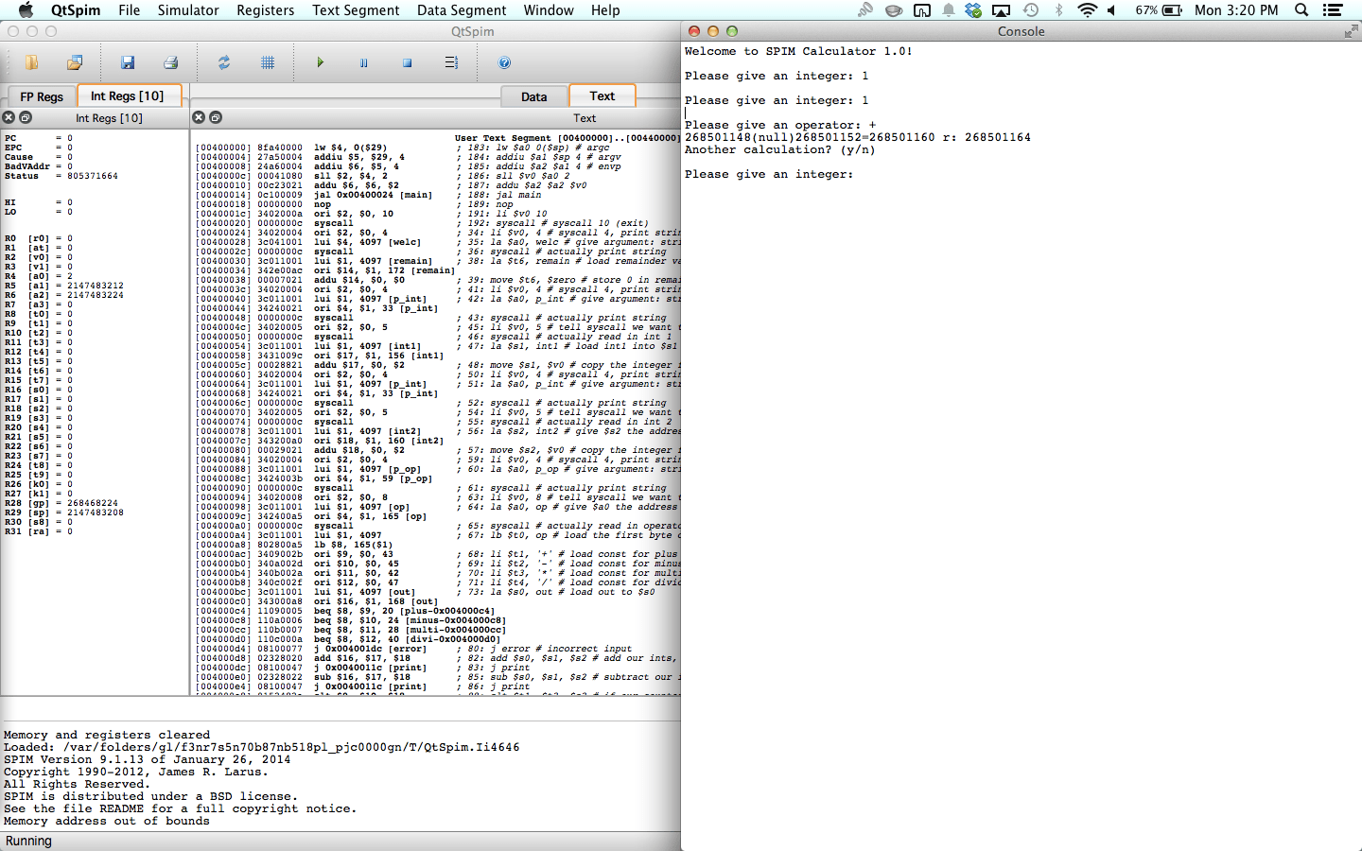
Task: Close the Console window with red button
Action: tap(694, 31)
